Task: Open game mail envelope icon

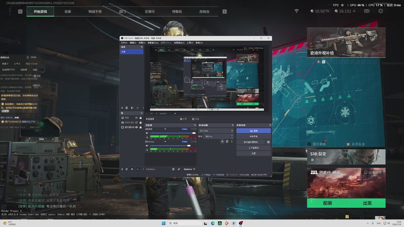Action: (367, 11)
